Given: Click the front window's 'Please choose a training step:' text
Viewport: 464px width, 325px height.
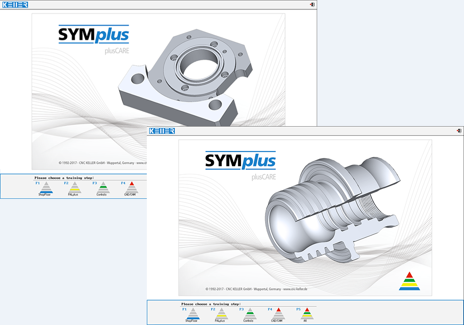Looking at the screenshot, I should pyautogui.click(x=211, y=304).
